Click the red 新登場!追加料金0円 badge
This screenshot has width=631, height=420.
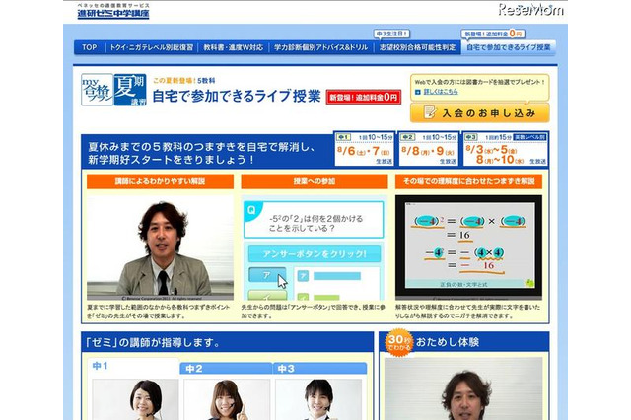(x=364, y=97)
